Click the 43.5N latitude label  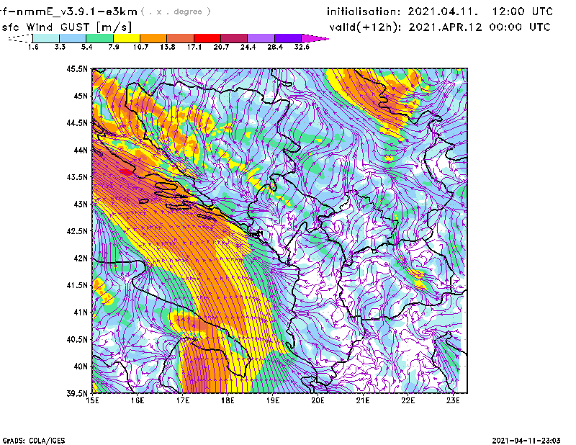coord(78,177)
